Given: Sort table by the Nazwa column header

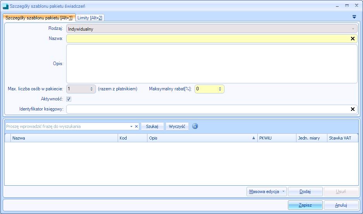Looking at the screenshot, I should [64, 138].
